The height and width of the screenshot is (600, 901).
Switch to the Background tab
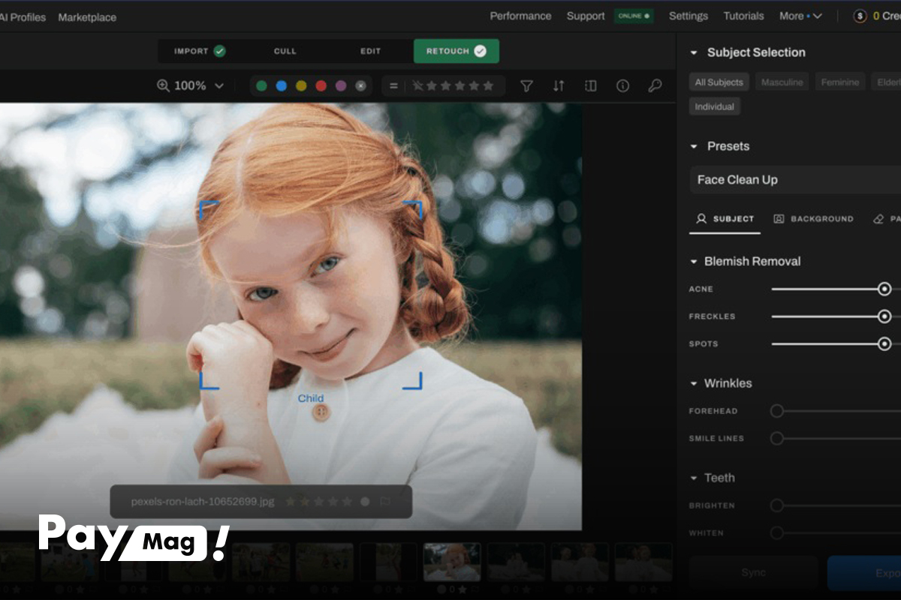tap(813, 219)
